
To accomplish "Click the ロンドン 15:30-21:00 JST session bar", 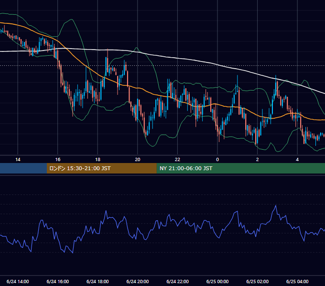I will [101, 168].
